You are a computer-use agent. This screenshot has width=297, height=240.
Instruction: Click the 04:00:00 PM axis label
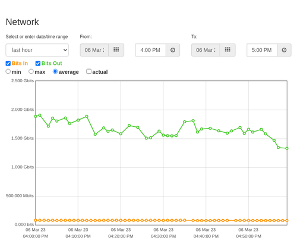tap(36, 236)
